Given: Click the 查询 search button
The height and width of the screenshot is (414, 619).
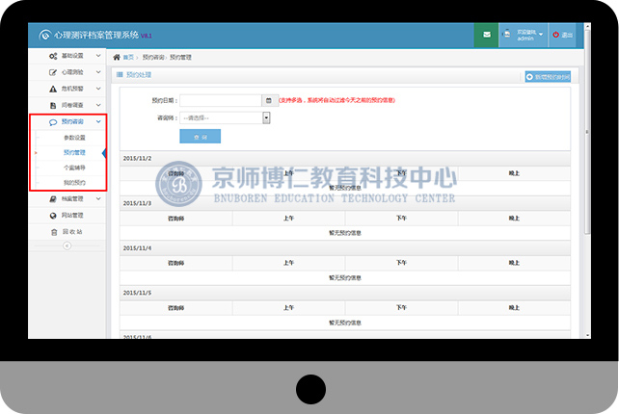Looking at the screenshot, I should [x=201, y=137].
